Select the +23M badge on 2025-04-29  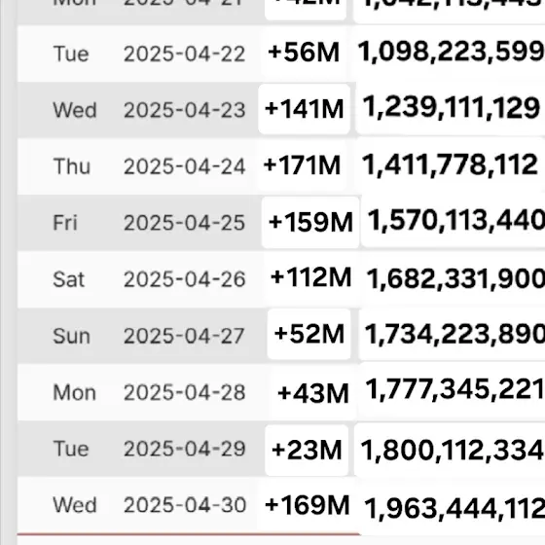coord(307,450)
